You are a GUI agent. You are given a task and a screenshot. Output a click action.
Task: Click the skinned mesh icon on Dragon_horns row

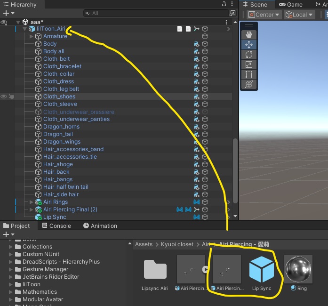(196, 127)
